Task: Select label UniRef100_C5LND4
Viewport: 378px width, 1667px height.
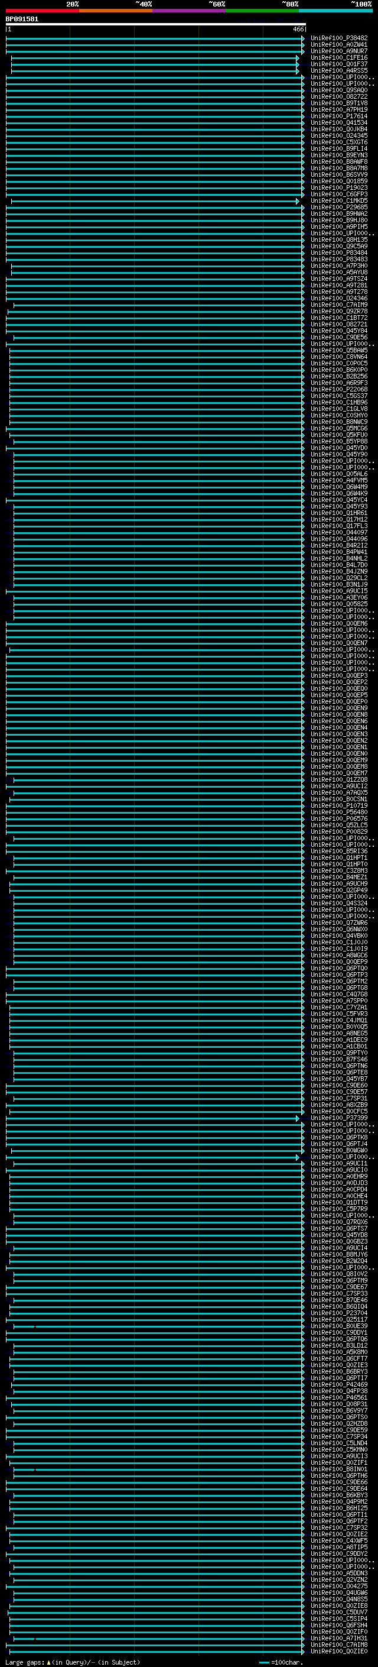Action: (339, 1443)
